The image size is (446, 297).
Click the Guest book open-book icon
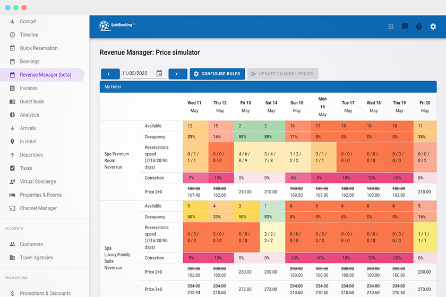[12, 101]
